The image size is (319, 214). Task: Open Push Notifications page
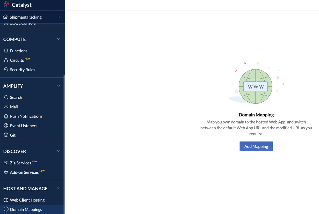[26, 116]
